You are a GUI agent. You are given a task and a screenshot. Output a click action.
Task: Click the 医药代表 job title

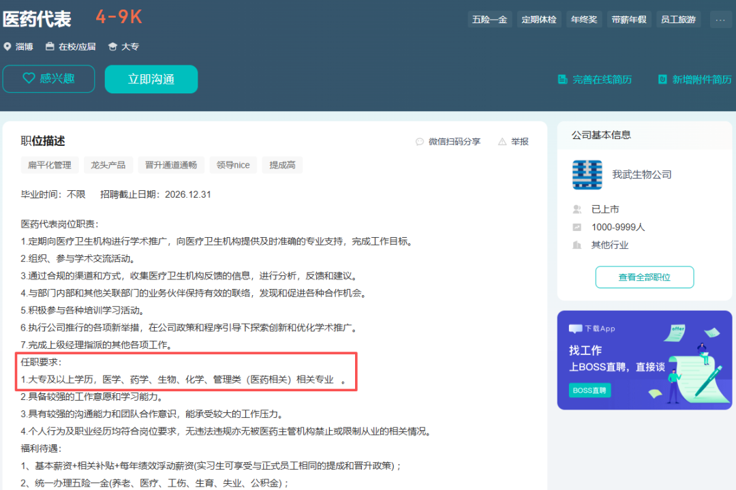coord(37,19)
